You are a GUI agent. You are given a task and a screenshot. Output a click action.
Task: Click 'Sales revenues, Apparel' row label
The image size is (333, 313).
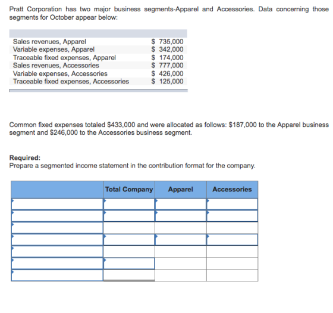click(x=49, y=42)
